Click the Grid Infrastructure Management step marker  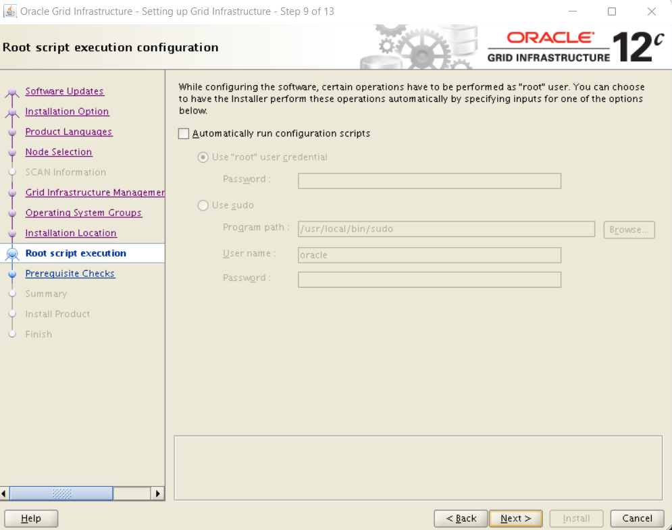click(x=12, y=193)
